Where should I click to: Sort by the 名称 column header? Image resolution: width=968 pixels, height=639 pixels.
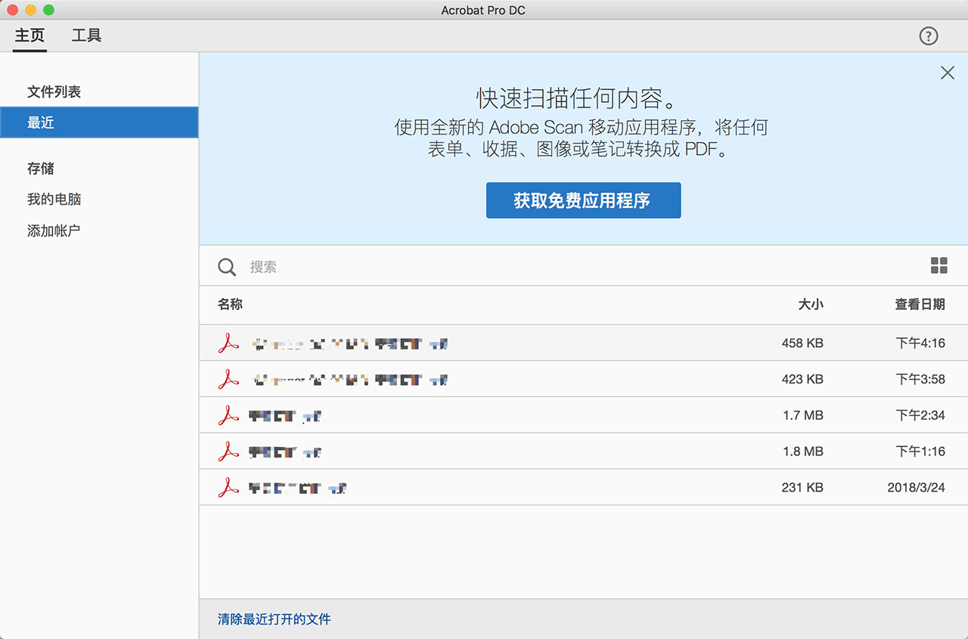[230, 304]
